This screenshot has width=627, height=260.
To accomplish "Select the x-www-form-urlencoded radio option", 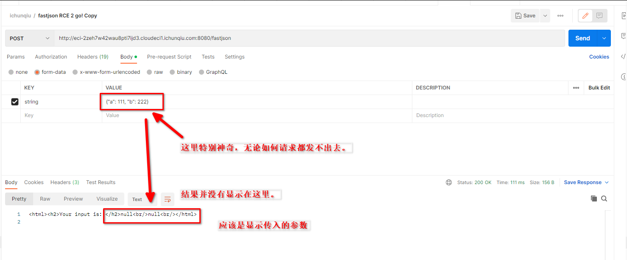I will 75,72.
